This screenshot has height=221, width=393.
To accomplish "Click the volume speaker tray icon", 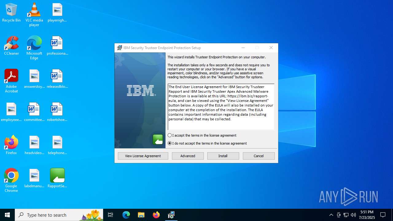I will (353, 215).
